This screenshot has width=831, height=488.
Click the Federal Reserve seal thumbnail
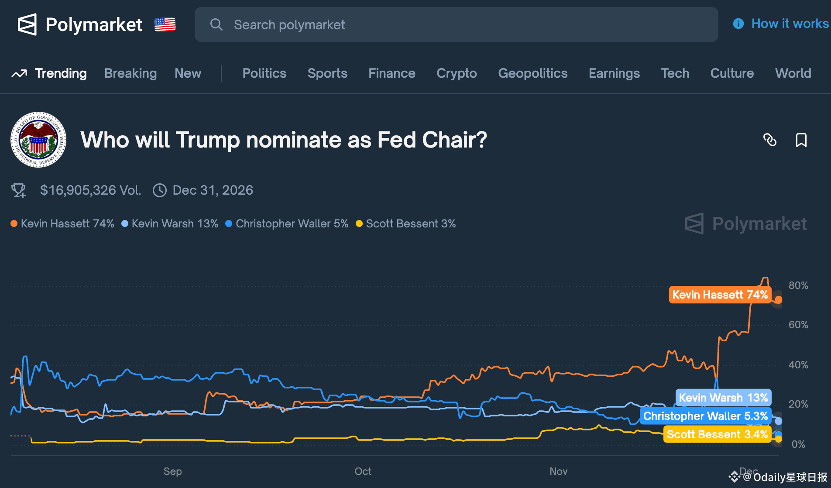[38, 140]
